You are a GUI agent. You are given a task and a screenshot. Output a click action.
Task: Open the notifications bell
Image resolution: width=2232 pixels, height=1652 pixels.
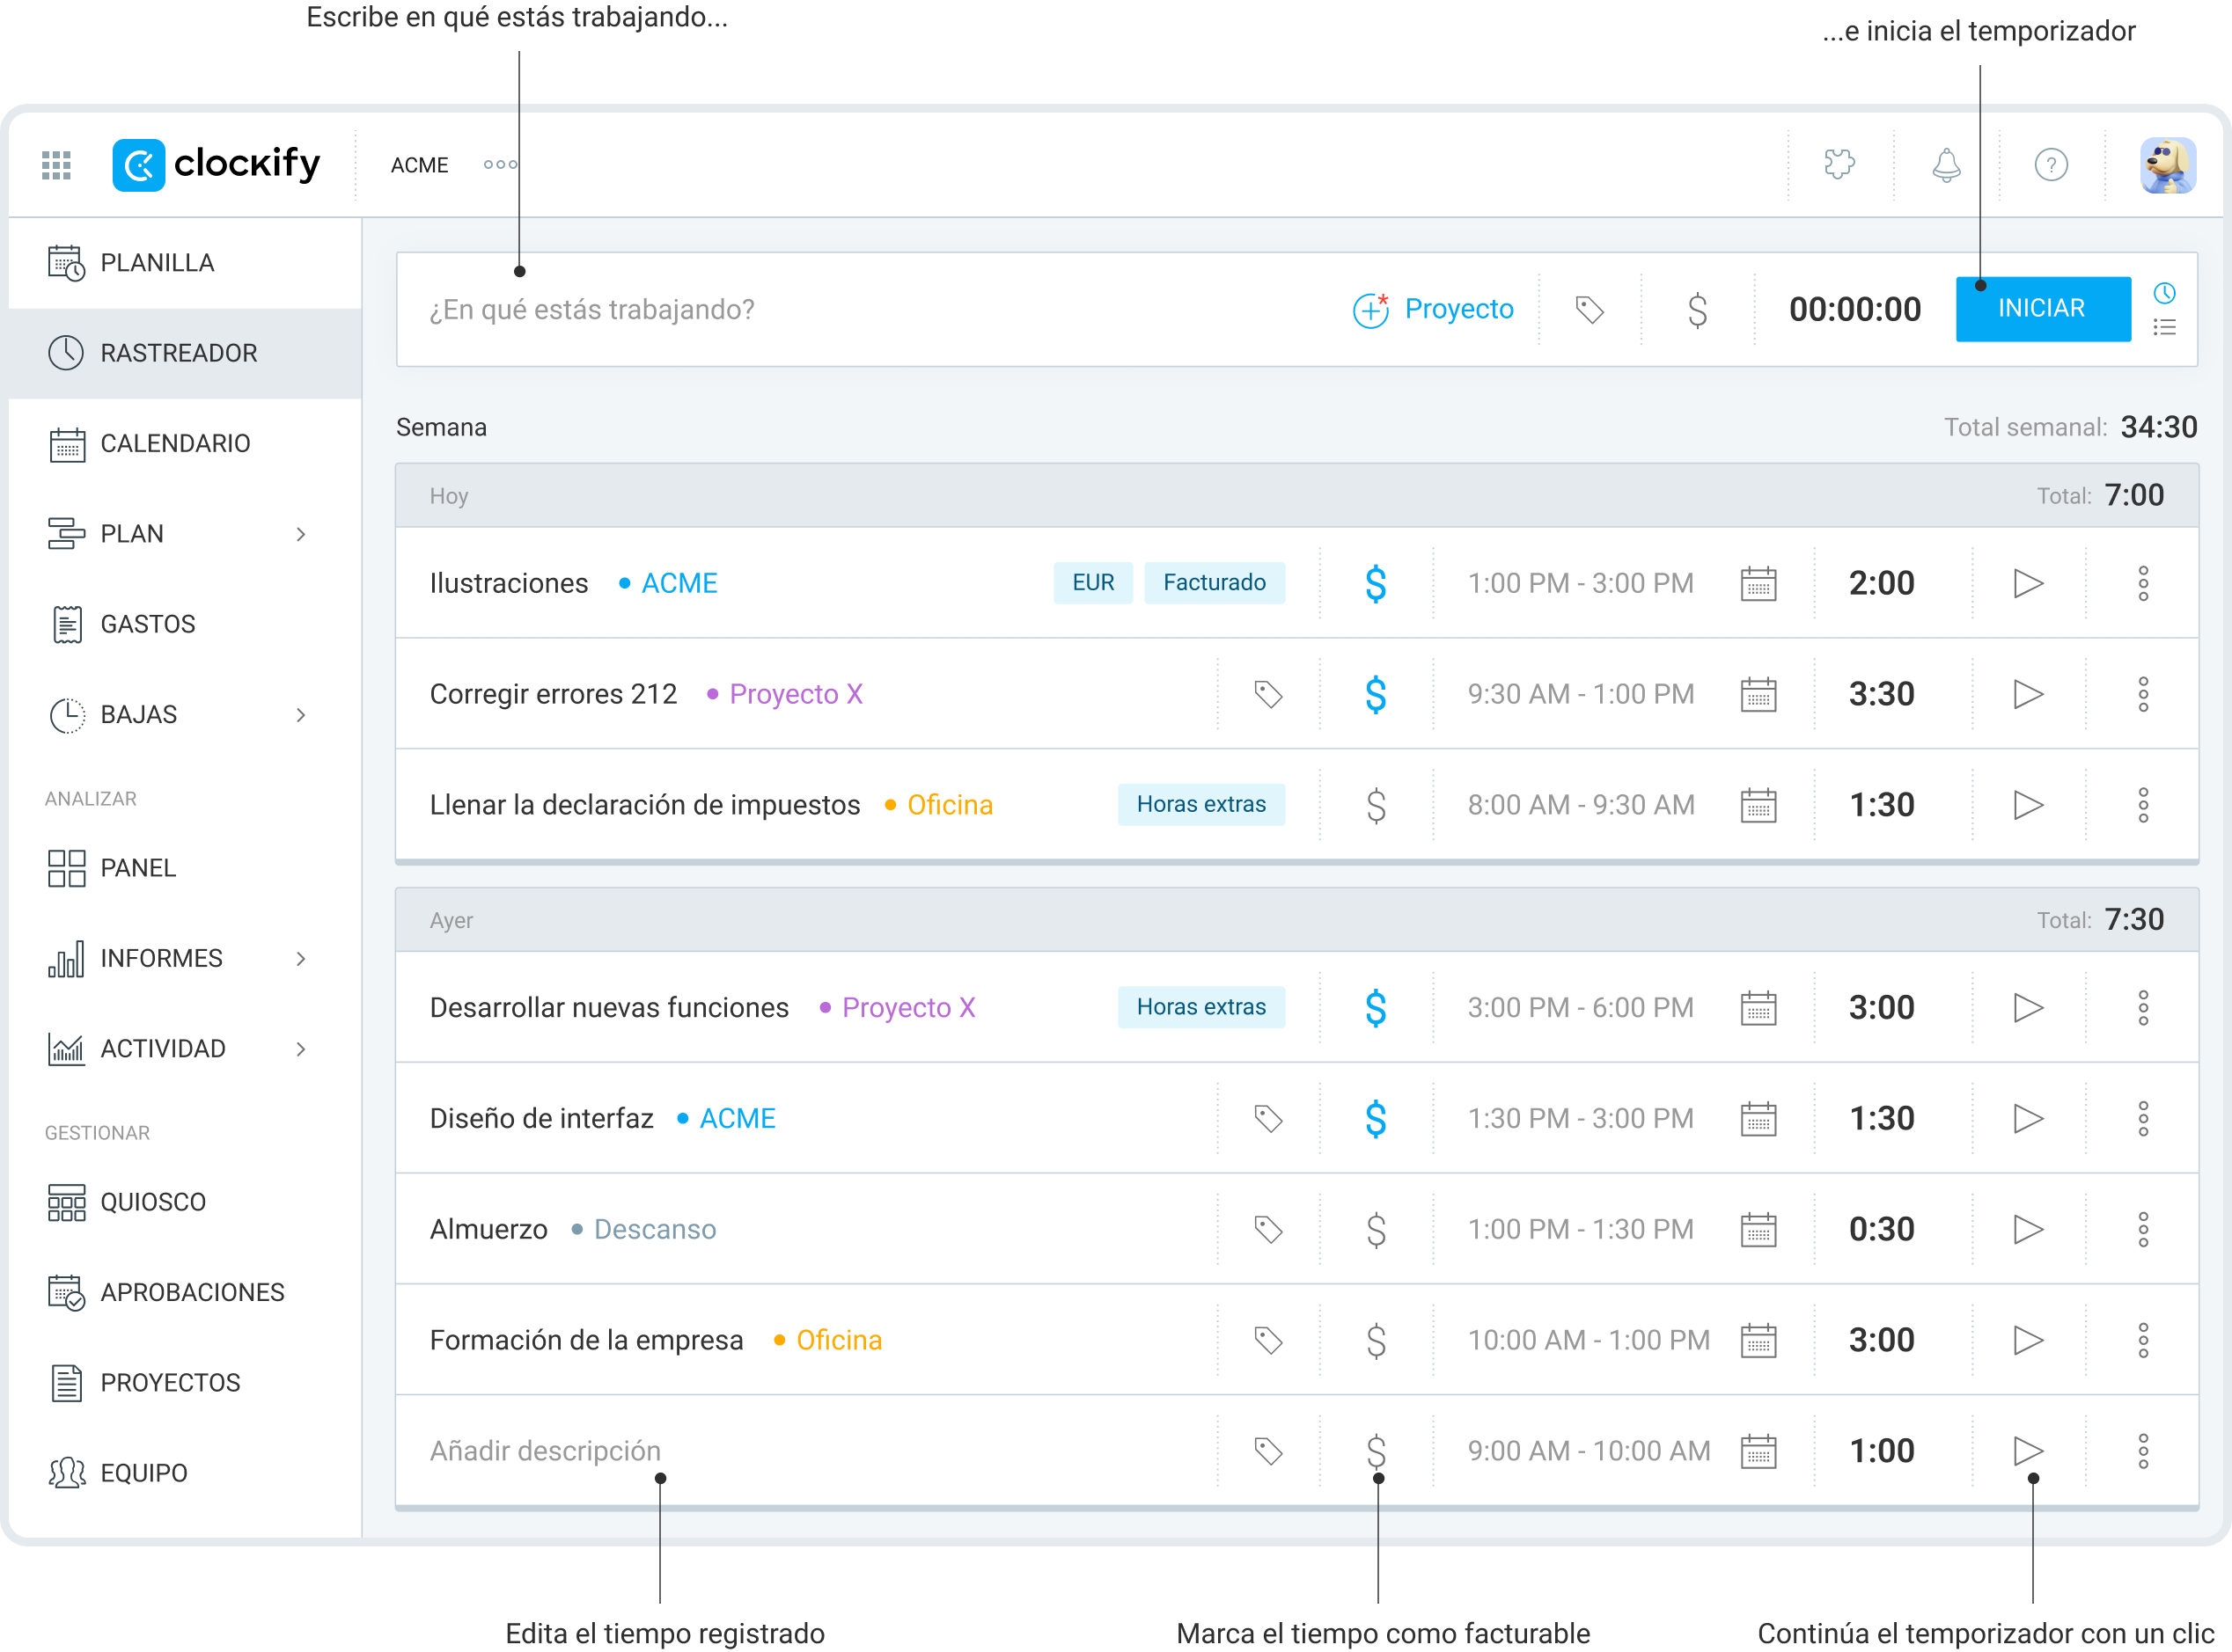click(1945, 165)
